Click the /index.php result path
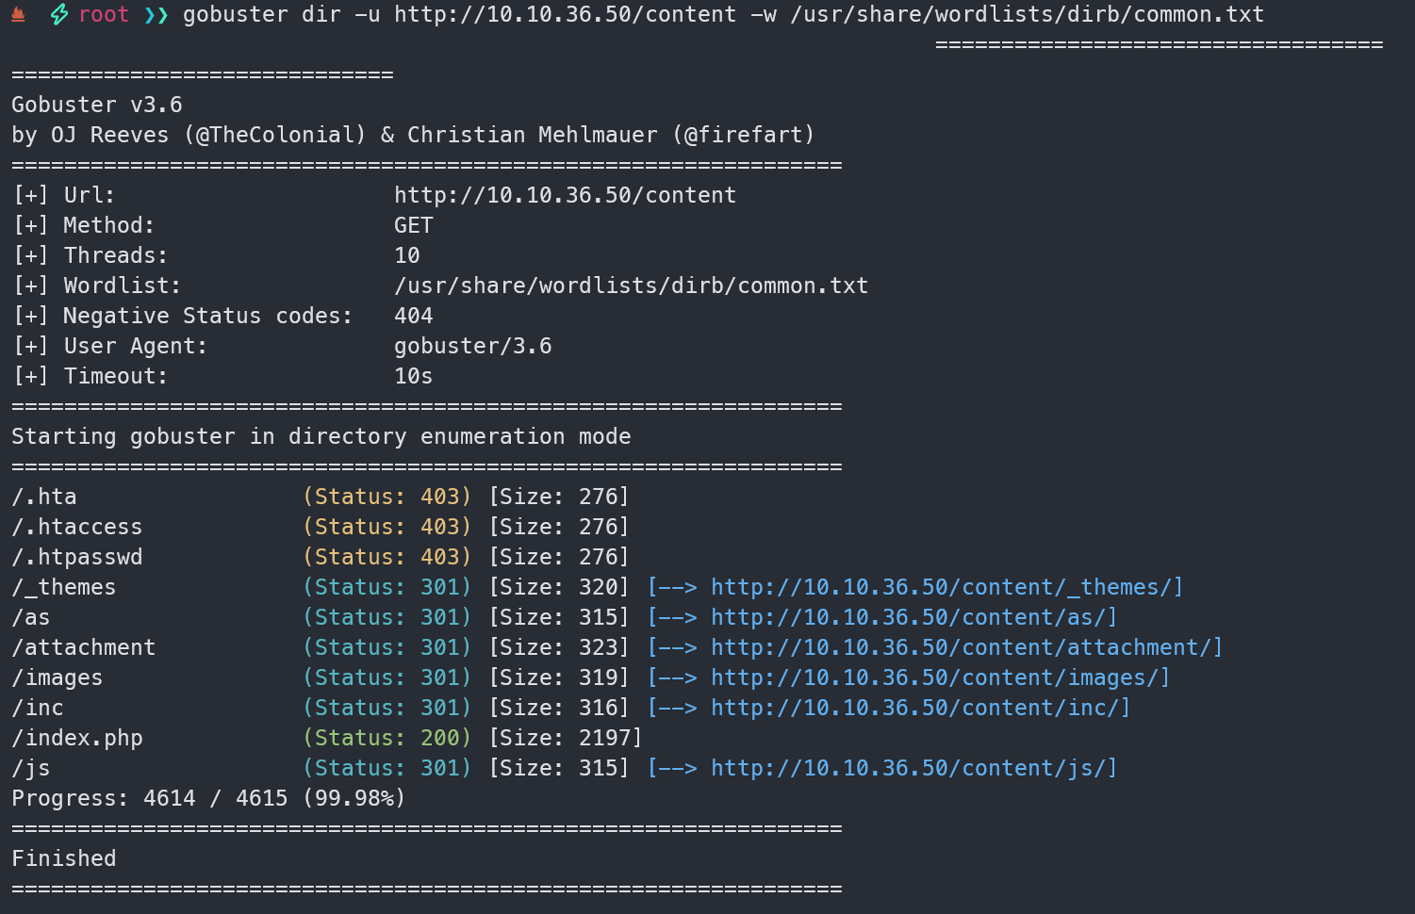Image resolution: width=1415 pixels, height=914 pixels. pyautogui.click(x=77, y=738)
